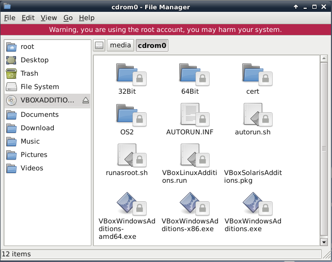Eject the VBOXADDITIO volume
The width and height of the screenshot is (332, 262).
86,100
